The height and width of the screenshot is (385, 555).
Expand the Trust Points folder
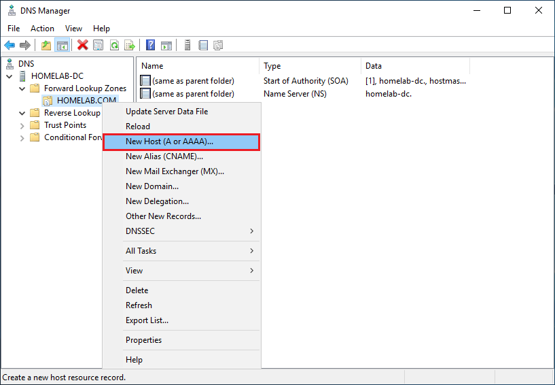click(x=22, y=125)
